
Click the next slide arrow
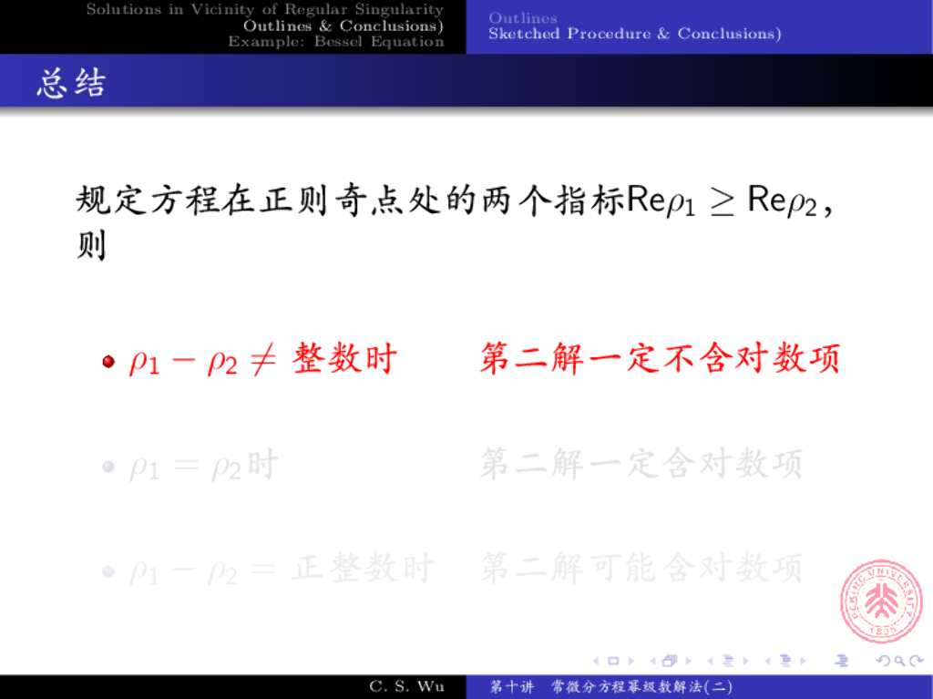629,661
